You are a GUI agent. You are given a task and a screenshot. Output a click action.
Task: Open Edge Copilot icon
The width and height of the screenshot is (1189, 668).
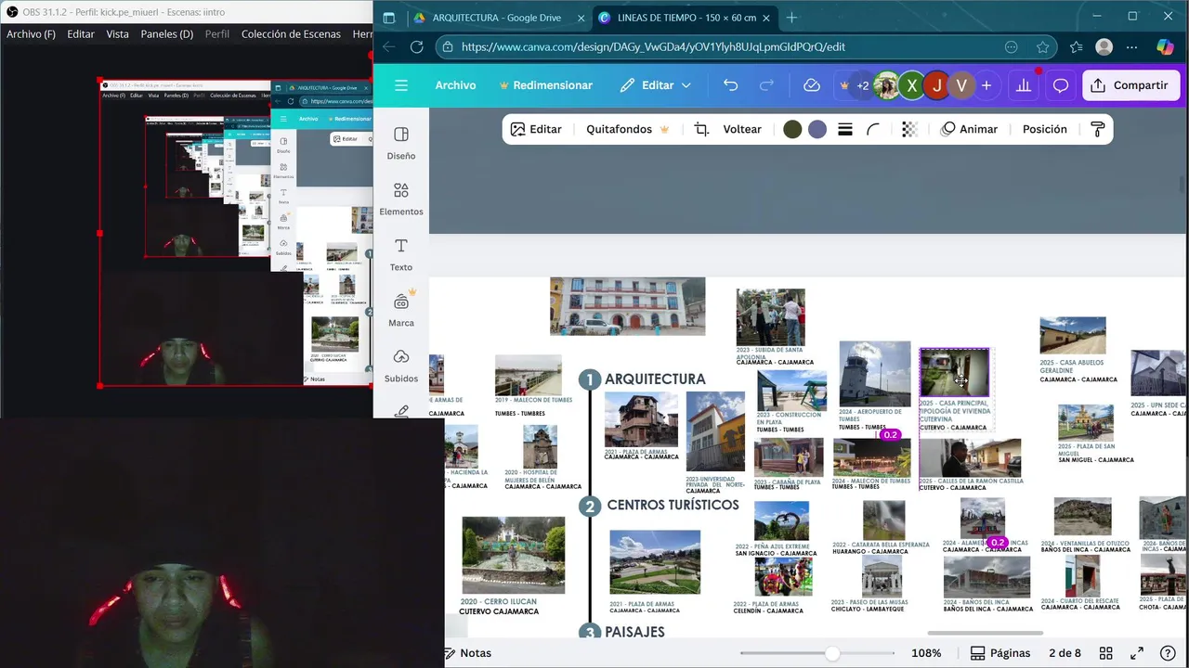[1165, 47]
